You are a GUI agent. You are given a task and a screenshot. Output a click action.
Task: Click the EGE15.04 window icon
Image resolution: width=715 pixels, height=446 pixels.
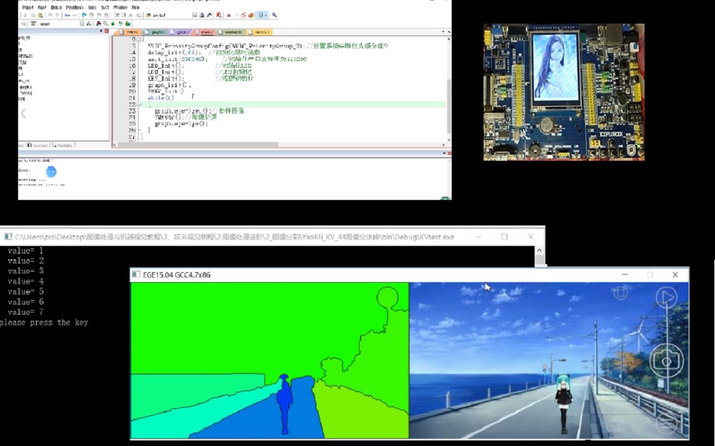(135, 275)
